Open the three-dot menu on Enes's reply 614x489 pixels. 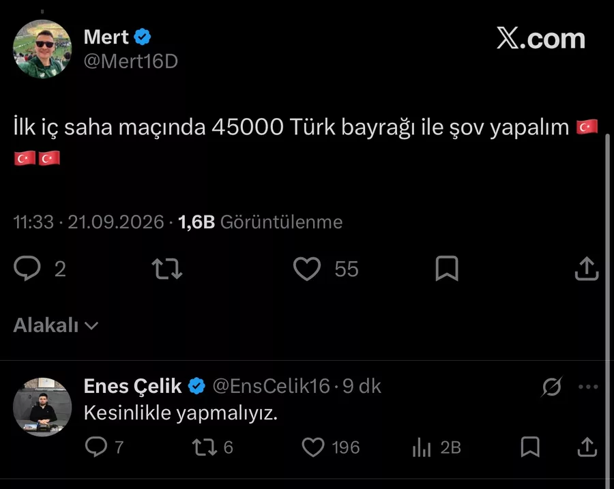588,387
